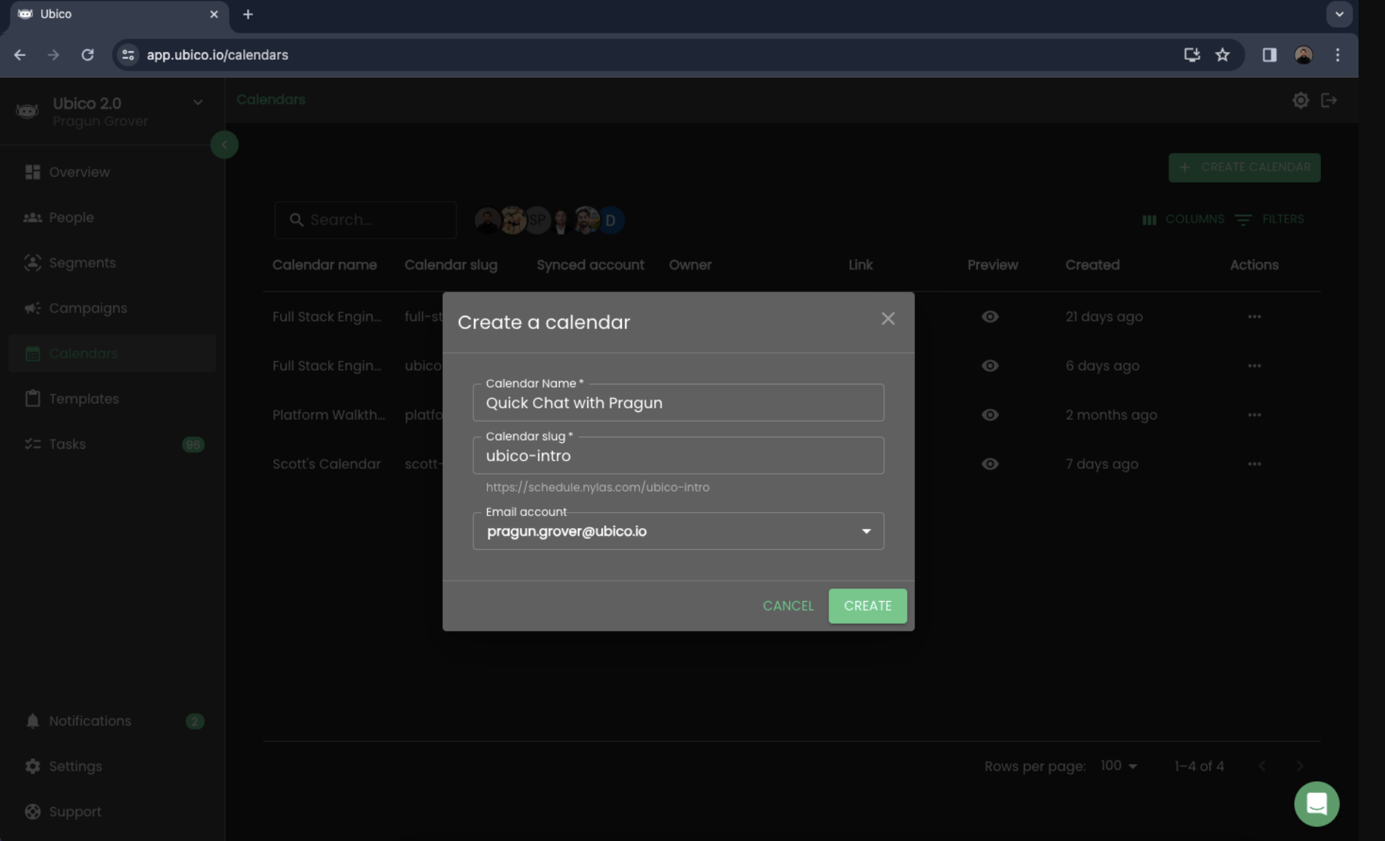
Task: Open Templates from the sidebar
Action: [112, 399]
